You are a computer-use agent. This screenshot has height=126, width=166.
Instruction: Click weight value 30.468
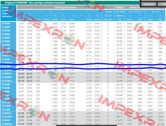(119, 55)
